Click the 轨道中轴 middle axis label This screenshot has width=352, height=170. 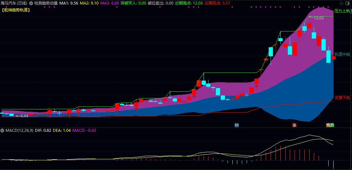click(x=342, y=54)
